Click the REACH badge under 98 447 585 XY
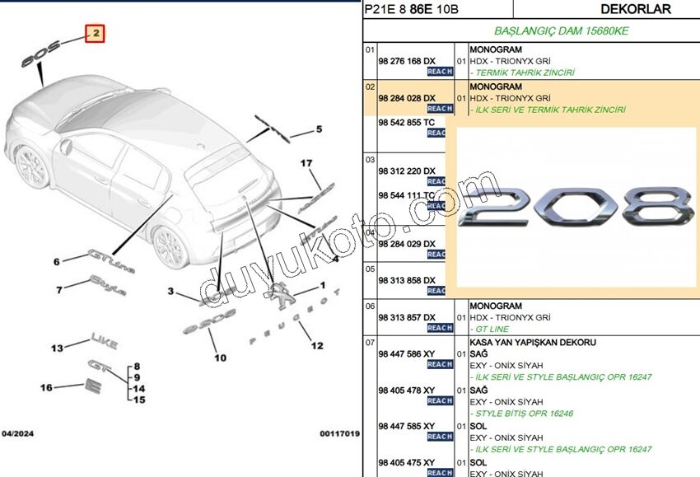700x477 pixels. (x=441, y=437)
